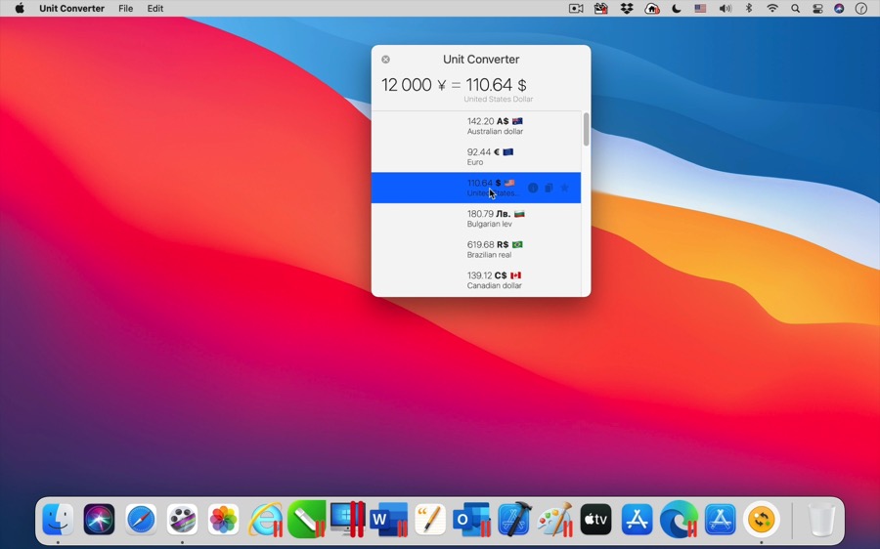Copy the United States dollar value
This screenshot has width=880, height=549.
pos(549,188)
